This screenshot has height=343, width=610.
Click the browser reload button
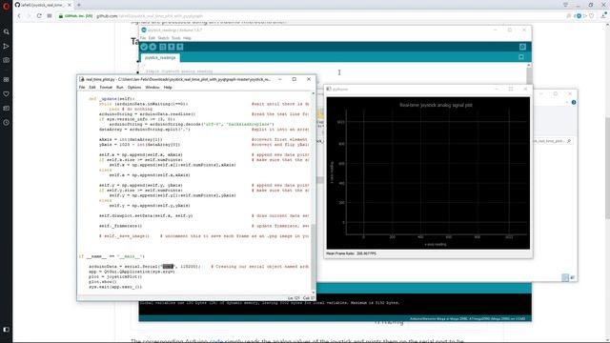click(x=39, y=16)
